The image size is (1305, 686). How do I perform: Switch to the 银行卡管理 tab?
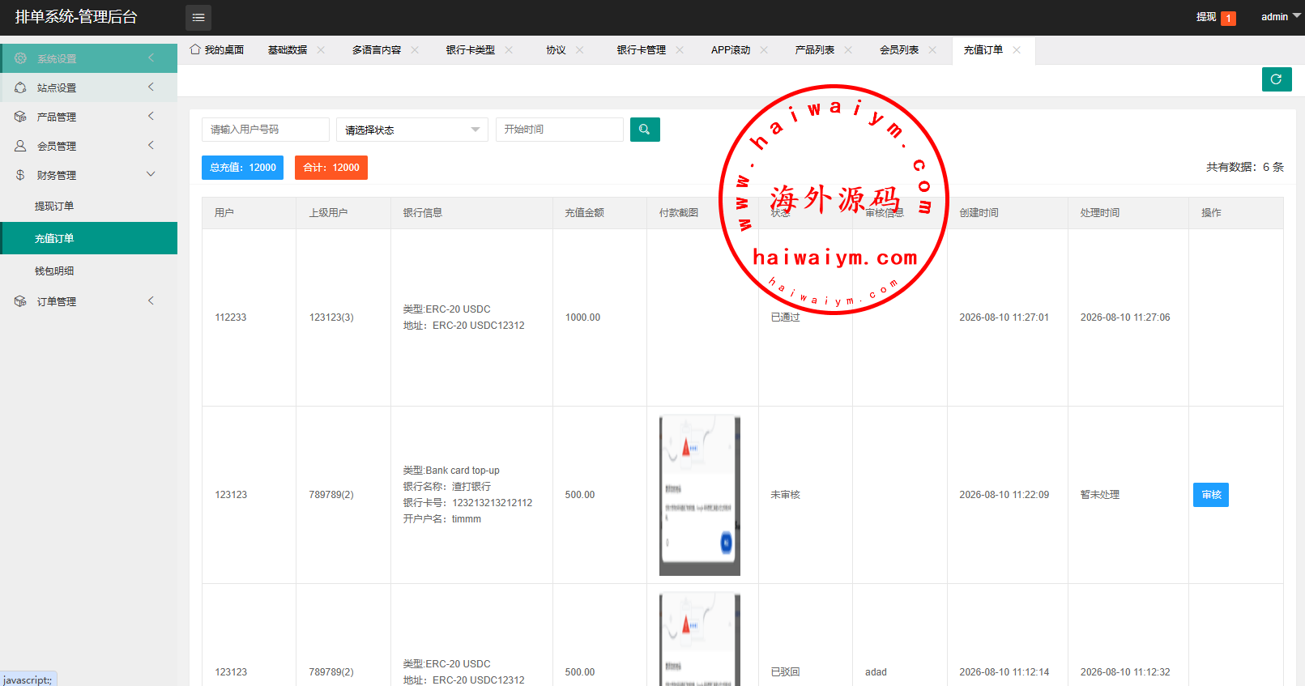(642, 50)
